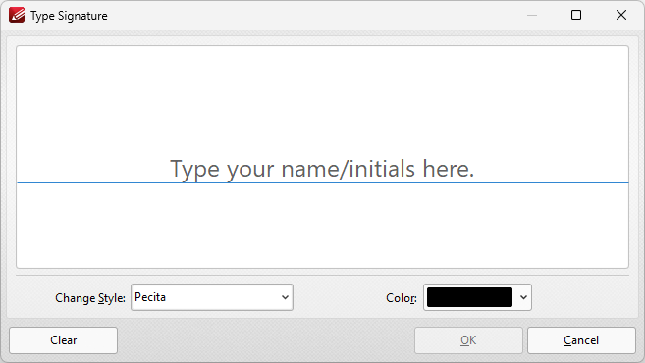Screen dimensions: 645x363
Task: Maximize the Type Signature window
Action: click(576, 15)
